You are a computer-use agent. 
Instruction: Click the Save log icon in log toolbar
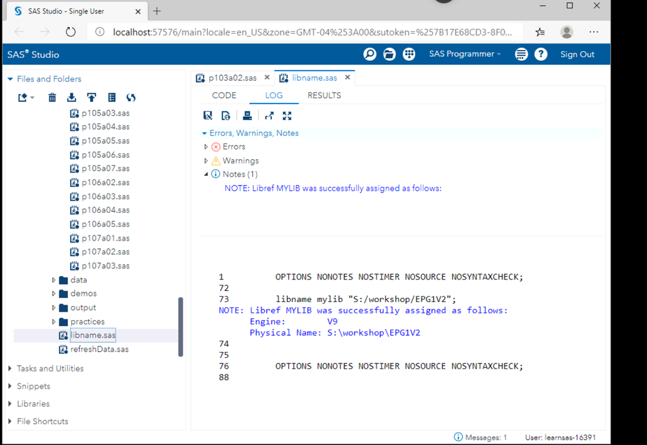(x=208, y=116)
